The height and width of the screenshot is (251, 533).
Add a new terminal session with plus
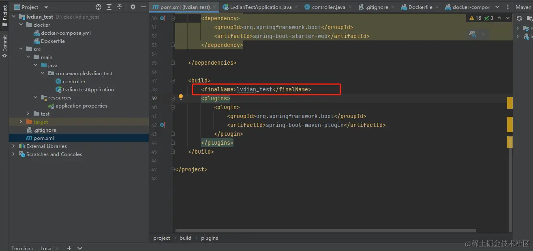click(x=69, y=248)
